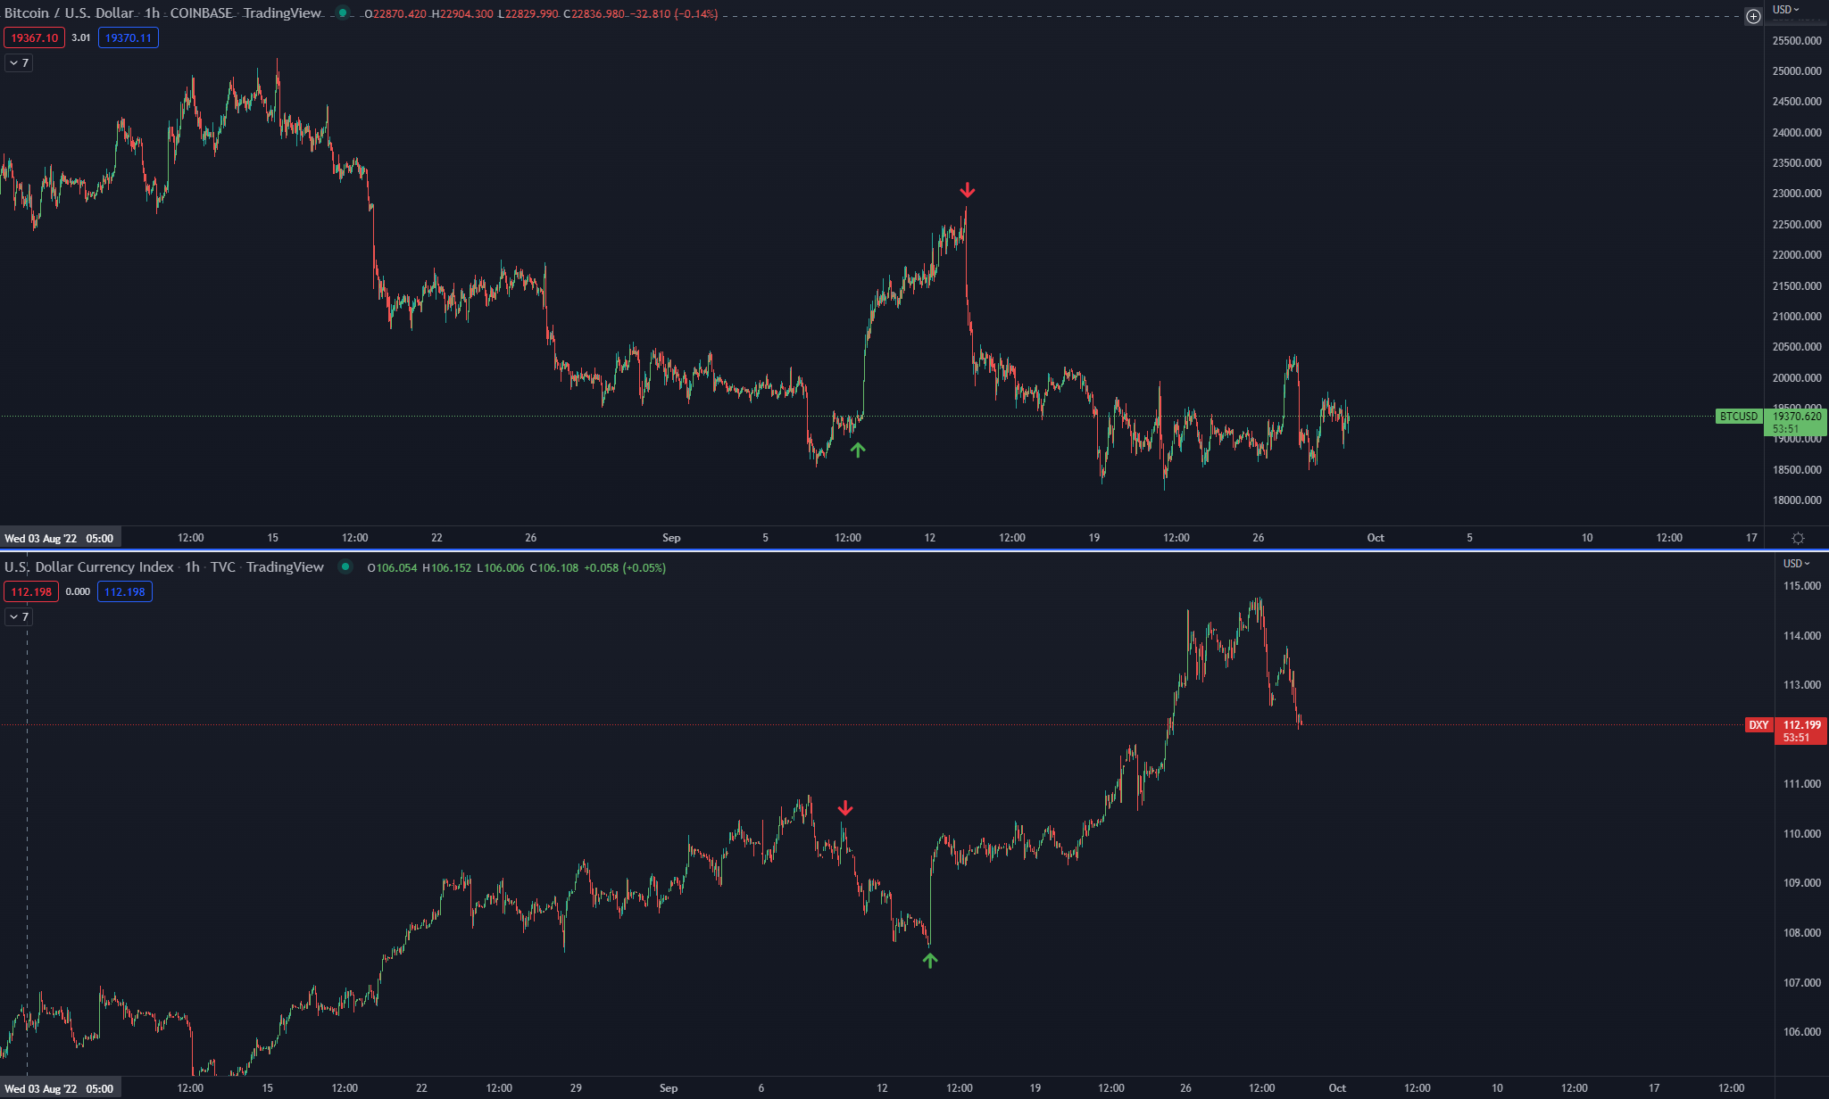Collapse the DXY chart's 7 indicators legend

point(19,617)
